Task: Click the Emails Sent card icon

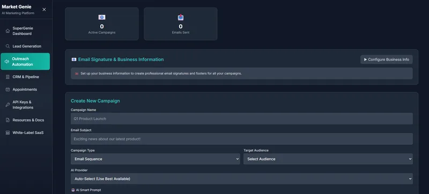Action: [x=181, y=18]
